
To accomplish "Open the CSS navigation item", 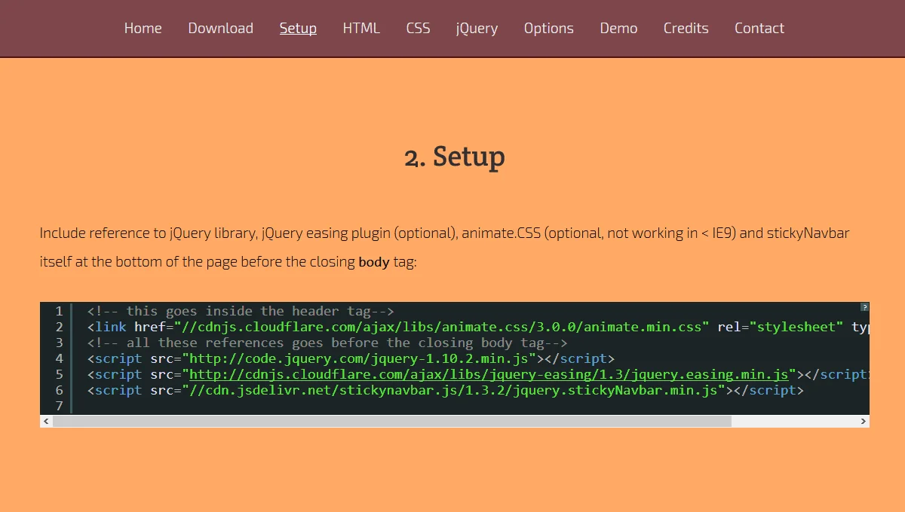I will pyautogui.click(x=417, y=28).
